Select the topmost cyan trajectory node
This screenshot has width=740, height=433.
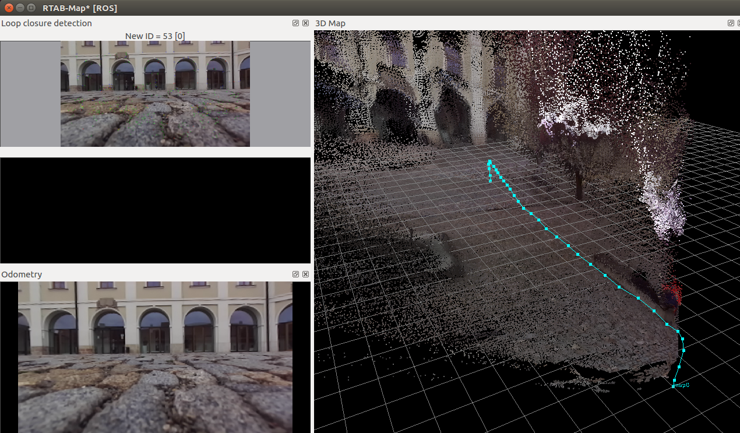(x=490, y=162)
